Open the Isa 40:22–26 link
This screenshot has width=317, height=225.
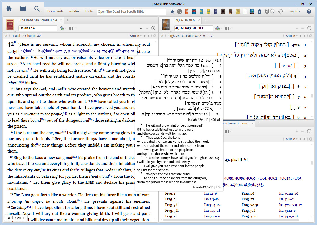click(289, 194)
